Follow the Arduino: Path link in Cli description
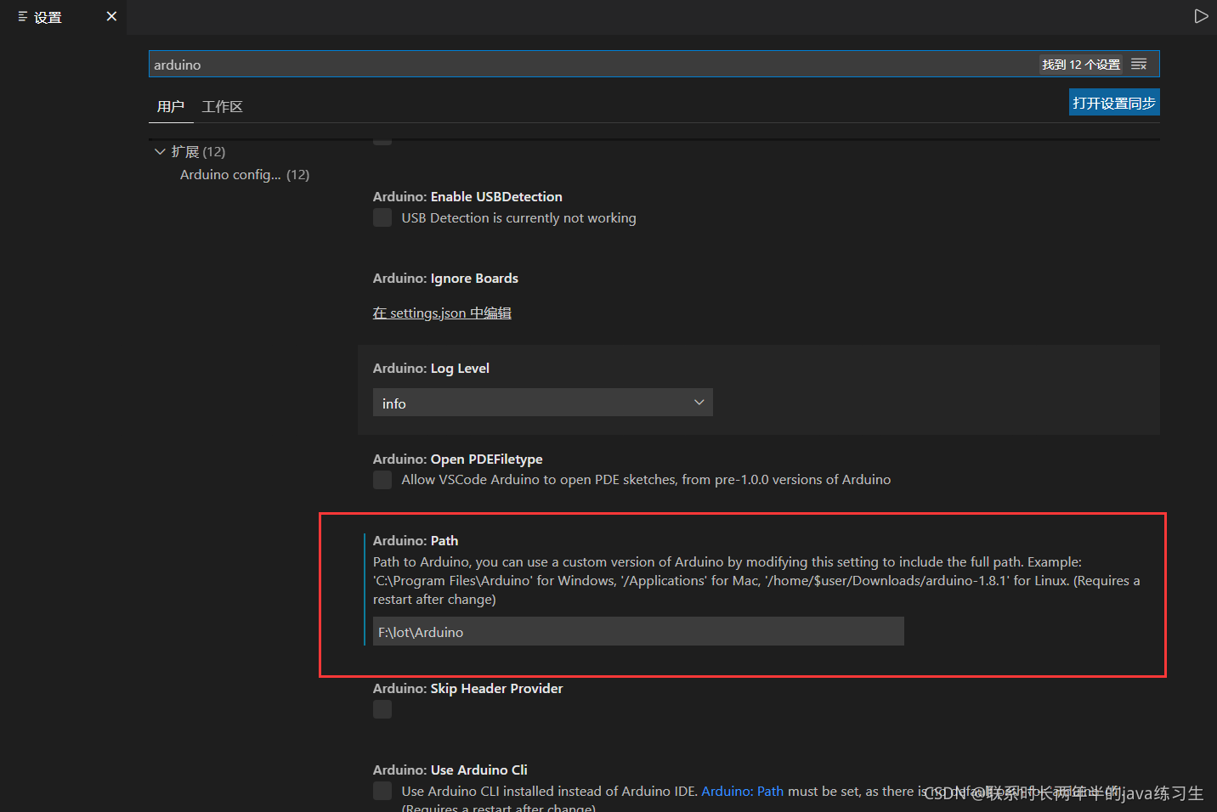1217x812 pixels. (743, 791)
